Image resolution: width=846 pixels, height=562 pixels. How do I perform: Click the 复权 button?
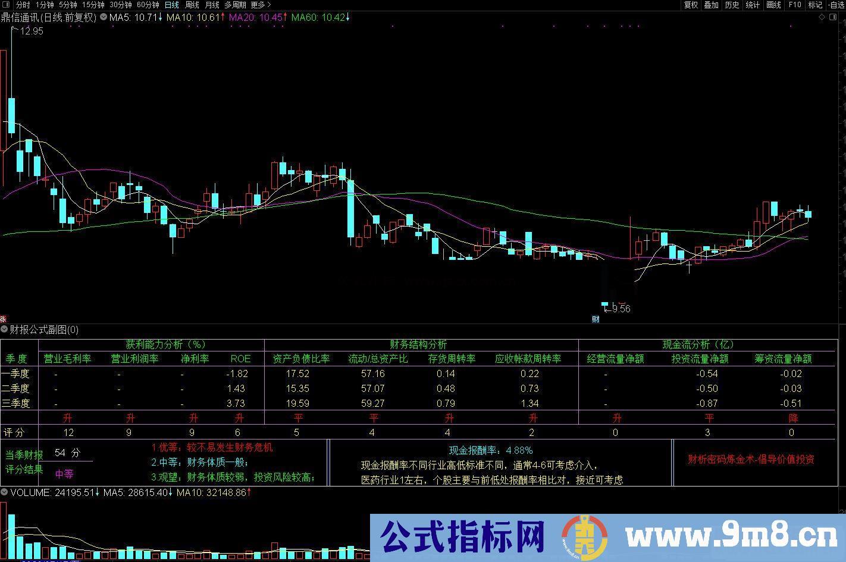tap(691, 5)
